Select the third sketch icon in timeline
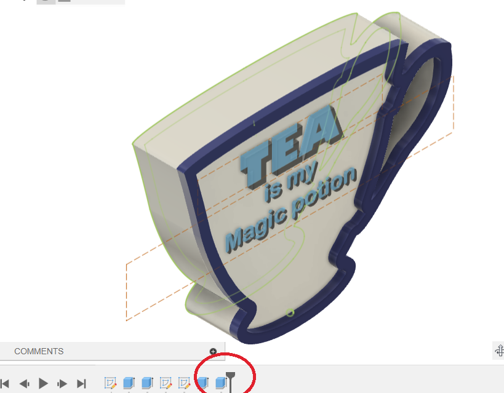Screen dimensions: 504x393 [184, 383]
